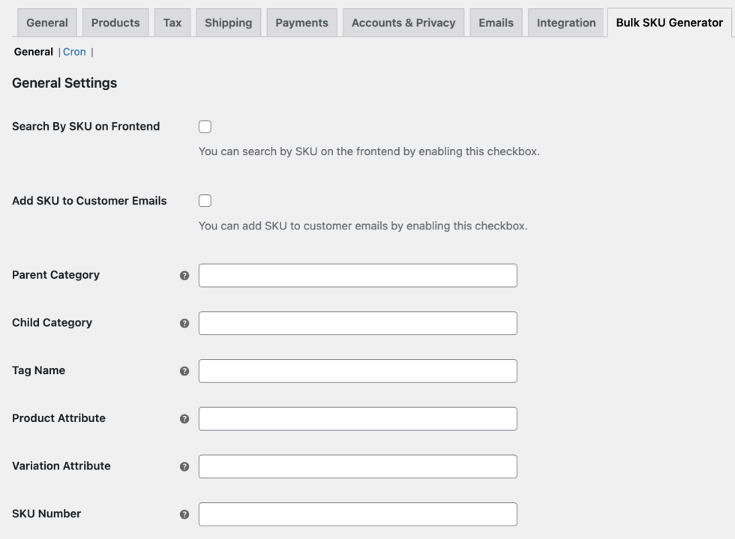Enable Search By SKU on Frontend checkbox
Image resolution: width=735 pixels, height=539 pixels.
point(205,127)
